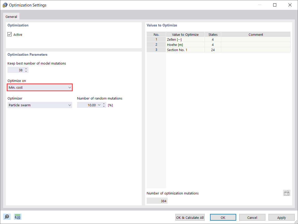Viewport: 298px width, 224px height.
Task: Select the Zellen [--] row cell
Action: click(x=185, y=39)
